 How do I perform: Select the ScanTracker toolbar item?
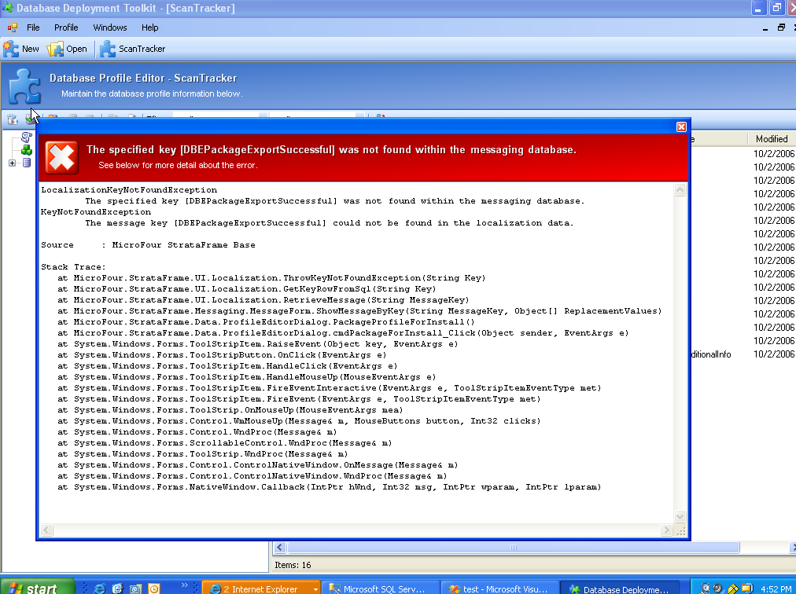pos(133,49)
